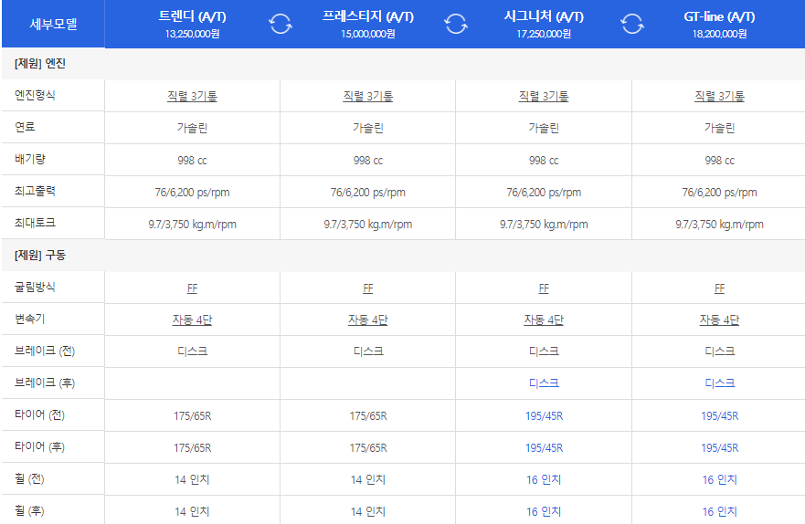Select the 시그니처 (A/T) column header
The width and height of the screenshot is (805, 524).
544,24
